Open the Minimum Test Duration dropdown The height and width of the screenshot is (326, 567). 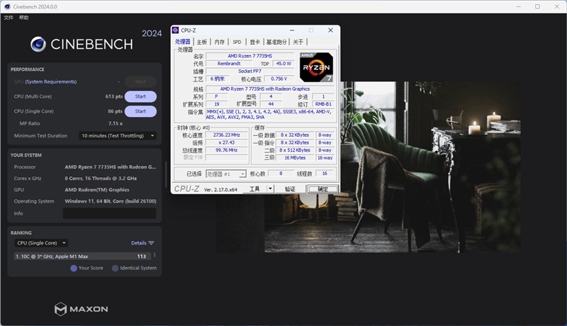pos(118,135)
